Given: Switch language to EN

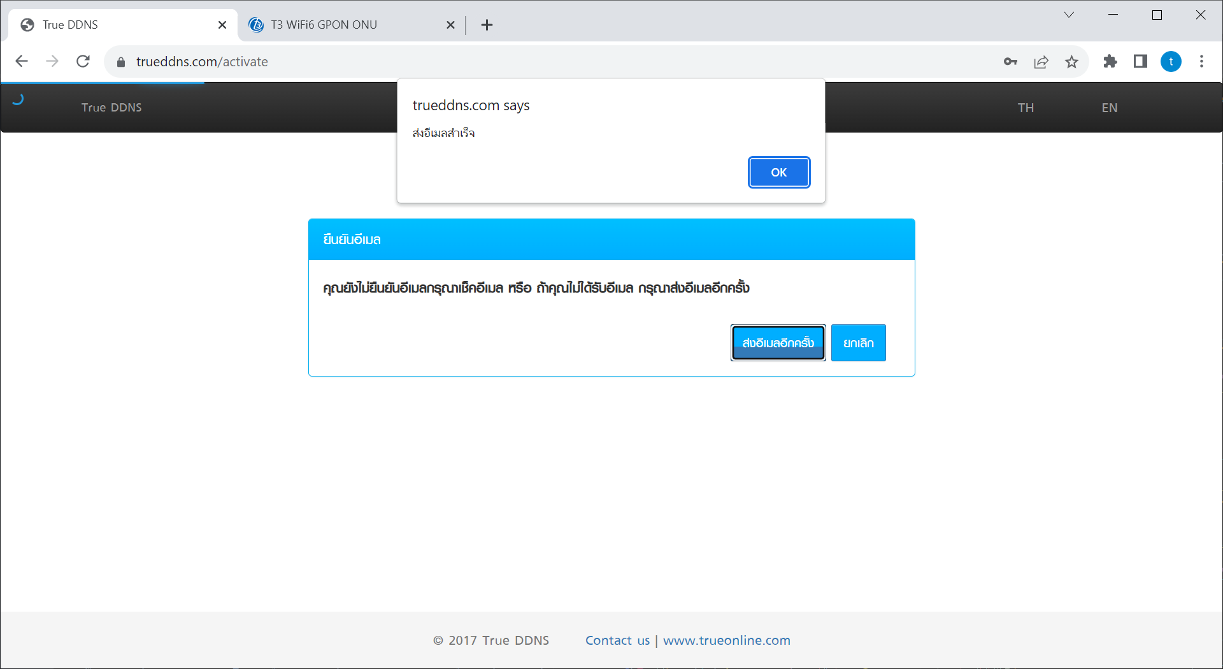Looking at the screenshot, I should click(1109, 108).
